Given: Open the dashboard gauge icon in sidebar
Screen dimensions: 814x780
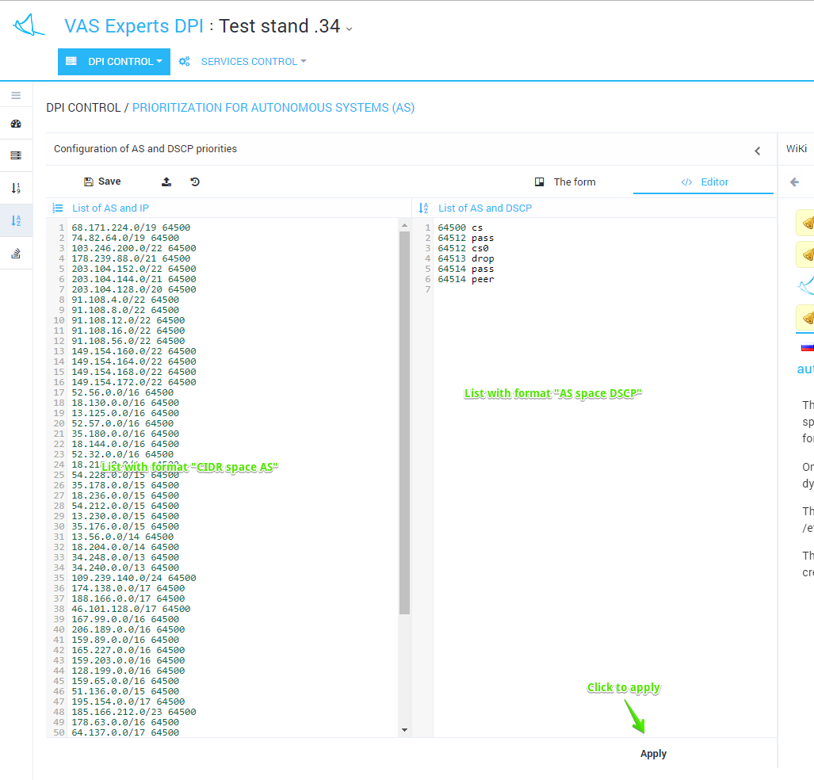Looking at the screenshot, I should [16, 124].
